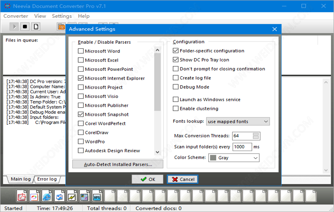Enable the Microsoft Word parser
Image resolution: width=334 pixels, height=212 pixels.
pyautogui.click(x=81, y=51)
